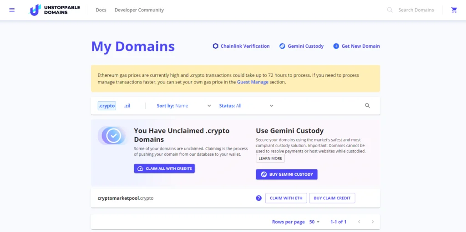Open the Guest Manage link
This screenshot has width=466, height=232.
pos(253,82)
